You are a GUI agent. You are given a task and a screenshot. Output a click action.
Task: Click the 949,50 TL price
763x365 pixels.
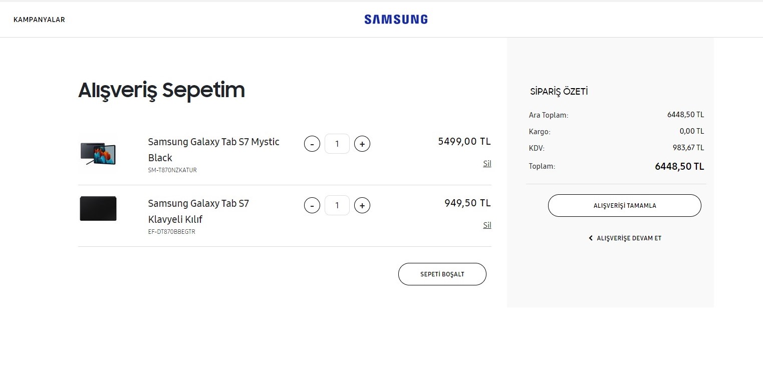(467, 203)
